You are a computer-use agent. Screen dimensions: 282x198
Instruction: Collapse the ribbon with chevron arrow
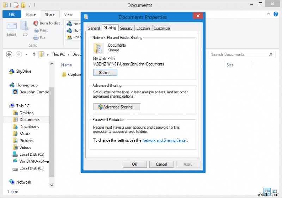point(268,14)
